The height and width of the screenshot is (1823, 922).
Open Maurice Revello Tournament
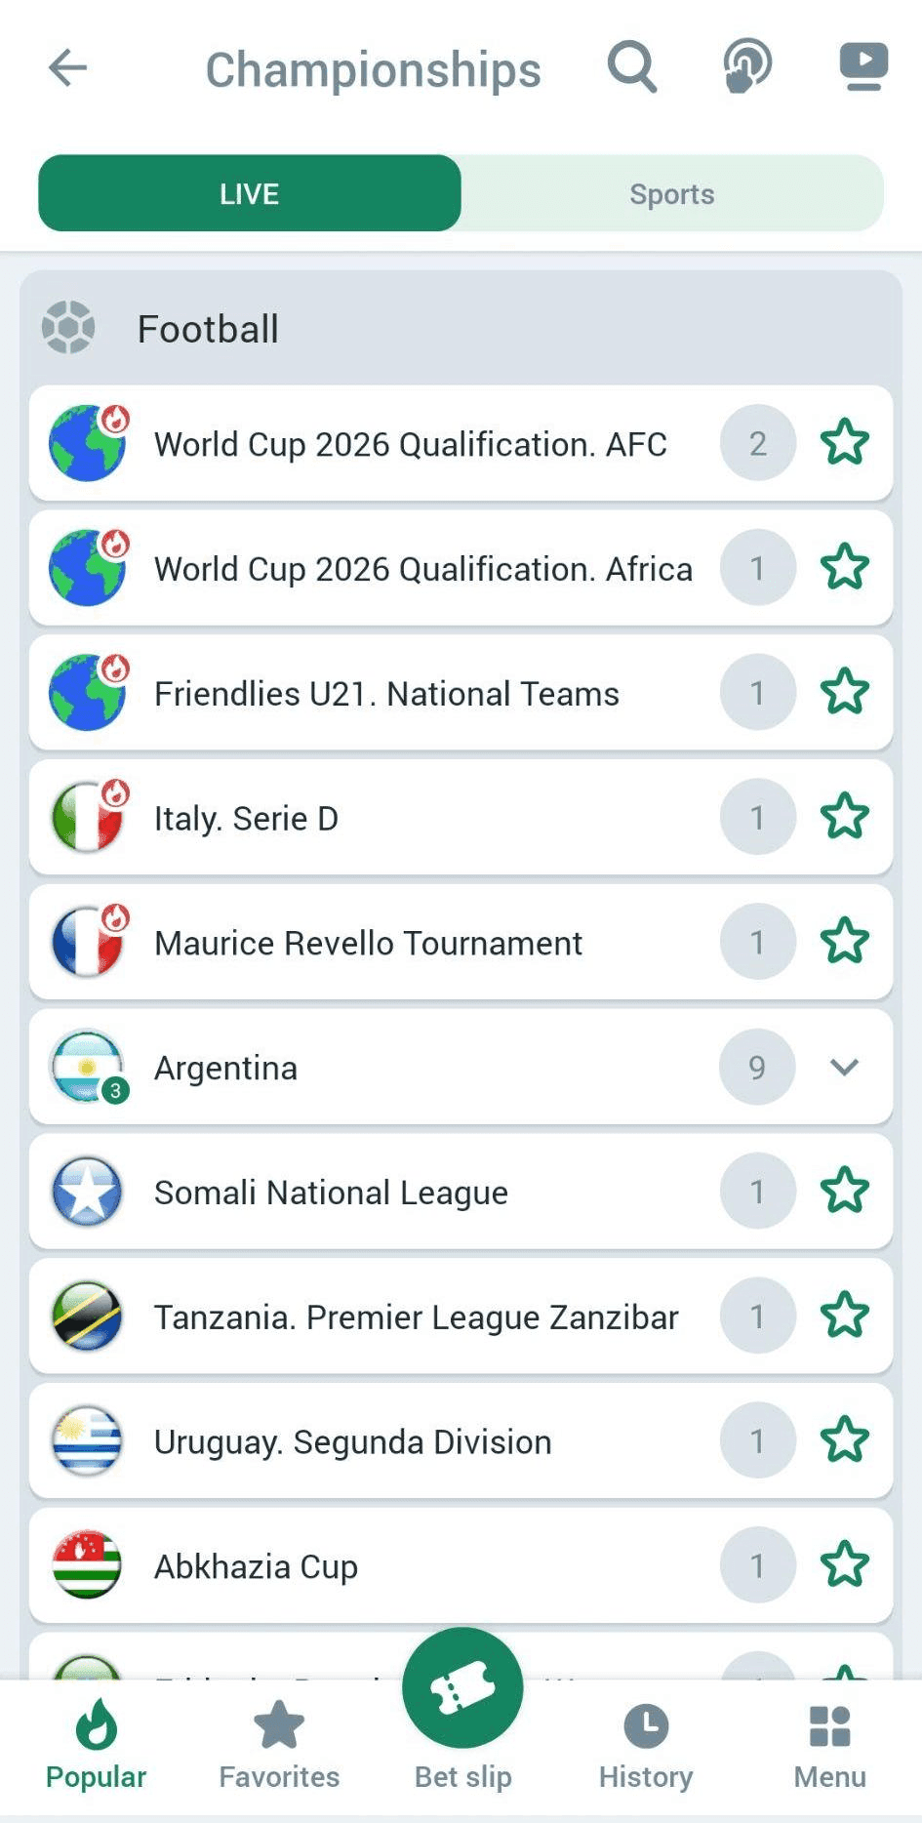(369, 943)
